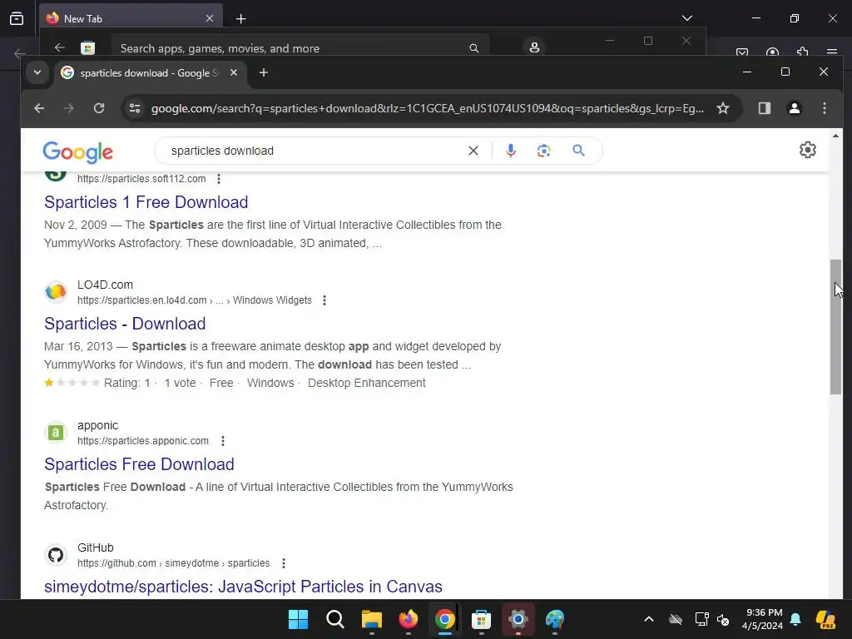Submit search with magnifier icon
Screen dimensions: 852x639
tap(579, 151)
